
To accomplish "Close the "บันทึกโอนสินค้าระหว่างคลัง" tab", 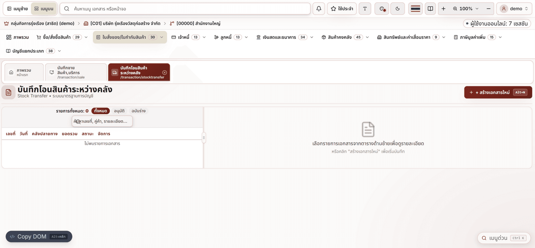I will click(x=165, y=72).
